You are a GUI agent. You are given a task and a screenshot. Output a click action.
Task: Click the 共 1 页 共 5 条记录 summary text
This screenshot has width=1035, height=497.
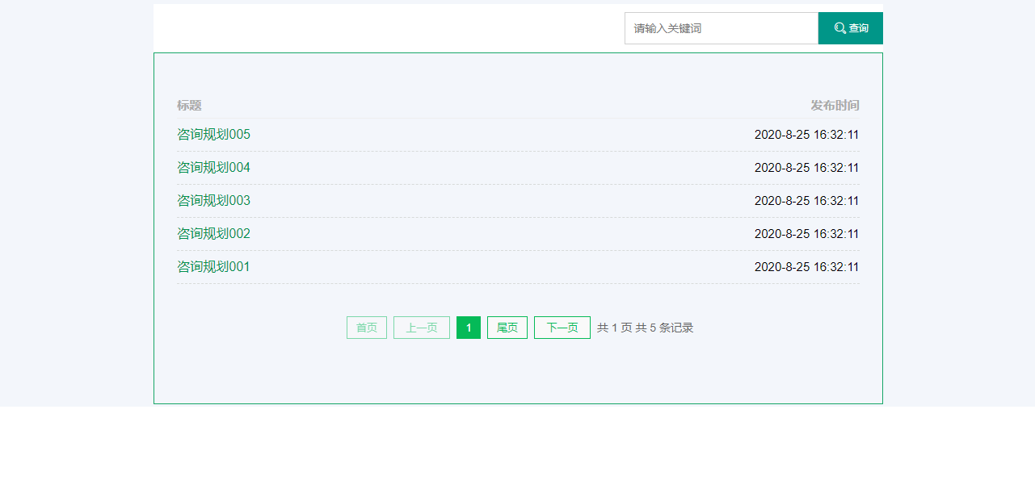click(645, 328)
